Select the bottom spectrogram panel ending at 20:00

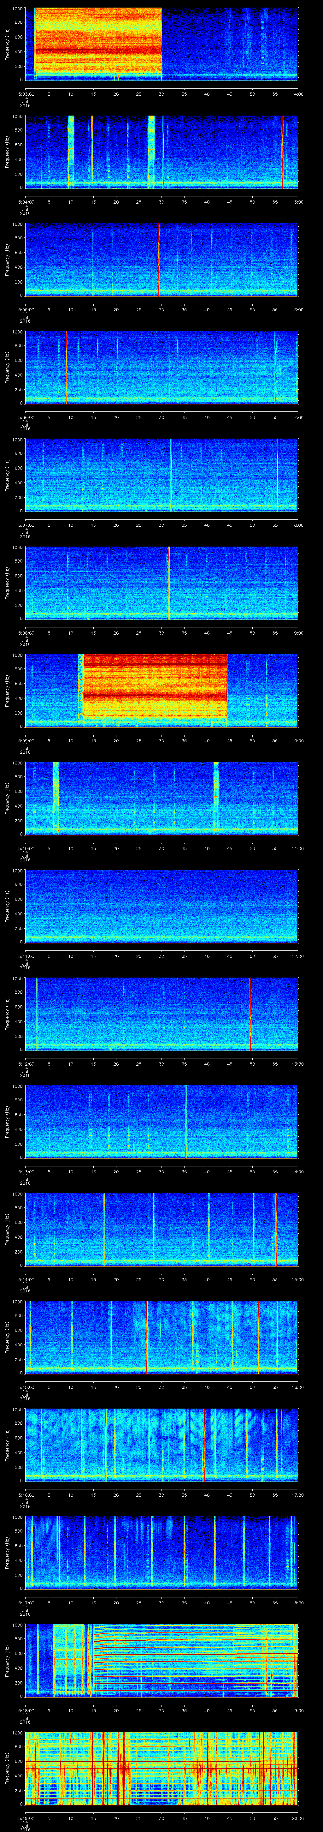(x=162, y=1768)
